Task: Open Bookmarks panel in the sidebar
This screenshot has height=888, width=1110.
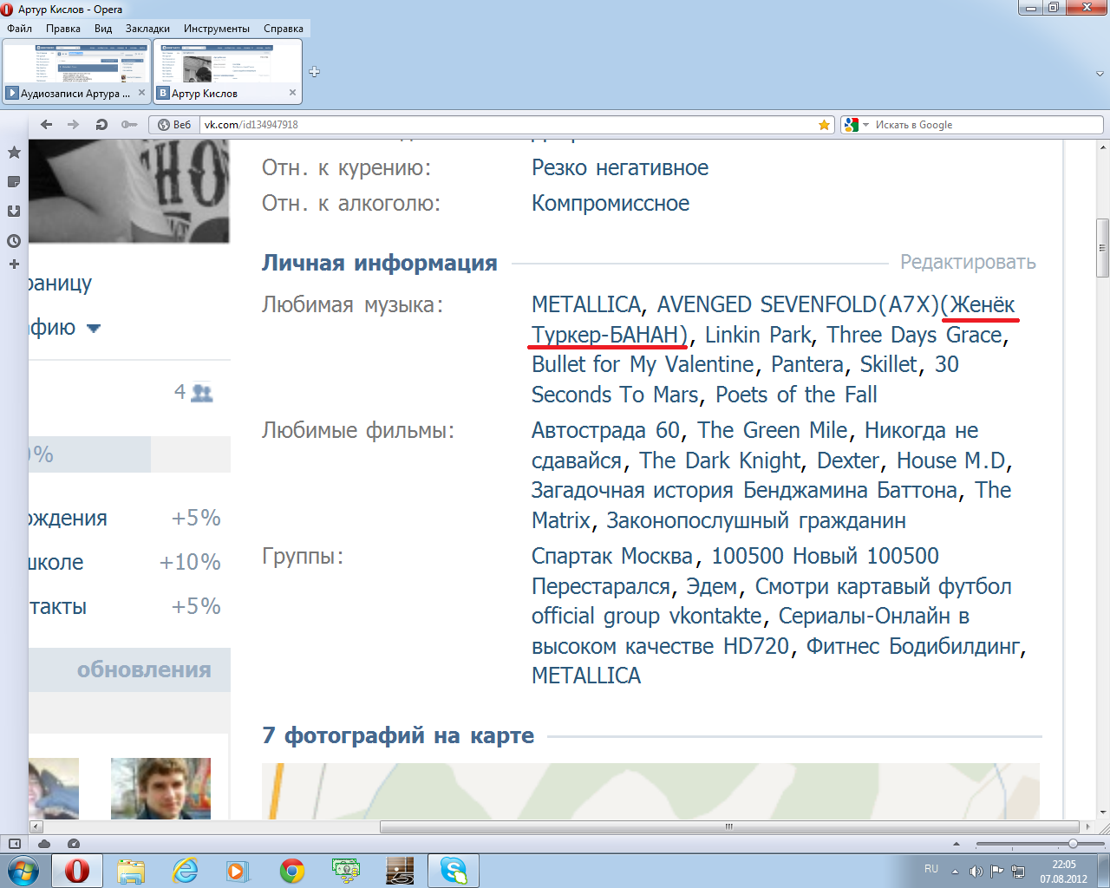Action: [x=14, y=153]
